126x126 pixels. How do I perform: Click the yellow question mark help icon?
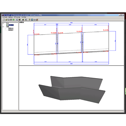coord(30,20)
